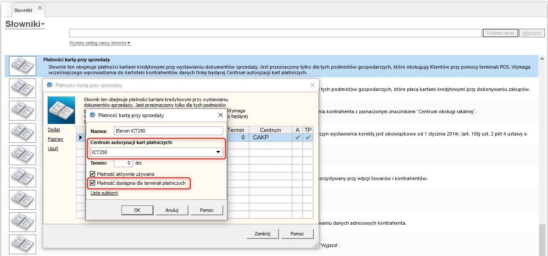Toggle Płatność aktywnie używana checkbox
Image resolution: width=548 pixels, height=256 pixels.
pos(93,174)
